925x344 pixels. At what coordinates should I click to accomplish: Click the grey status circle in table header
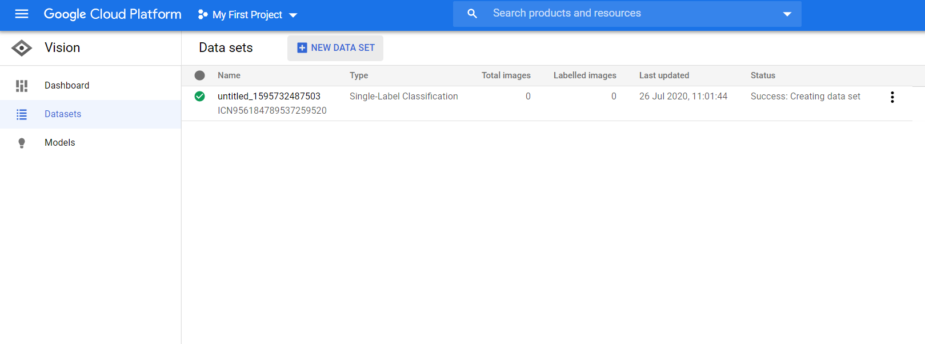point(199,75)
